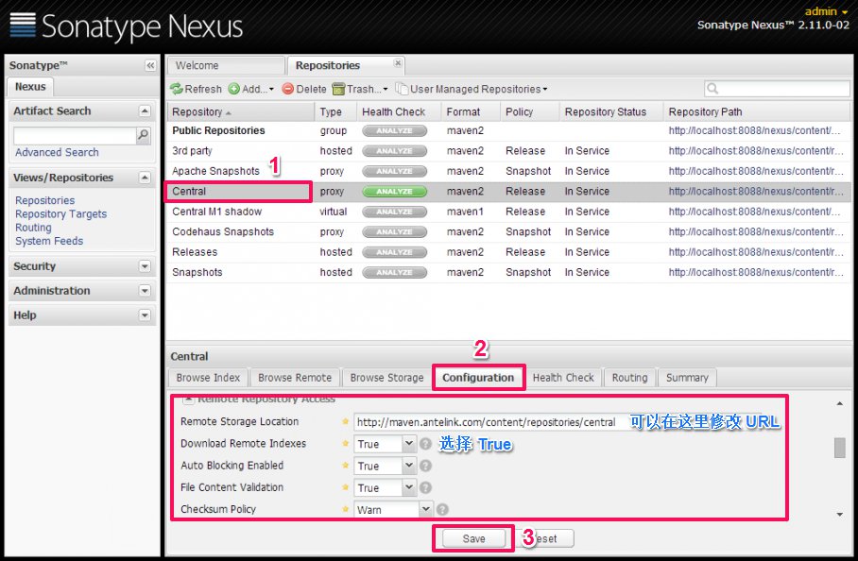Click the repositories toolbar search field
Viewport: 858px width, 561px height.
coord(777,89)
